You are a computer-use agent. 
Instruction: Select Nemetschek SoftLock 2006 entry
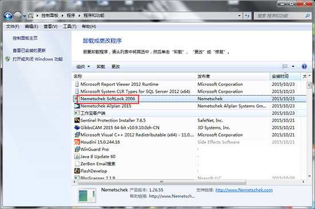pos(189,98)
